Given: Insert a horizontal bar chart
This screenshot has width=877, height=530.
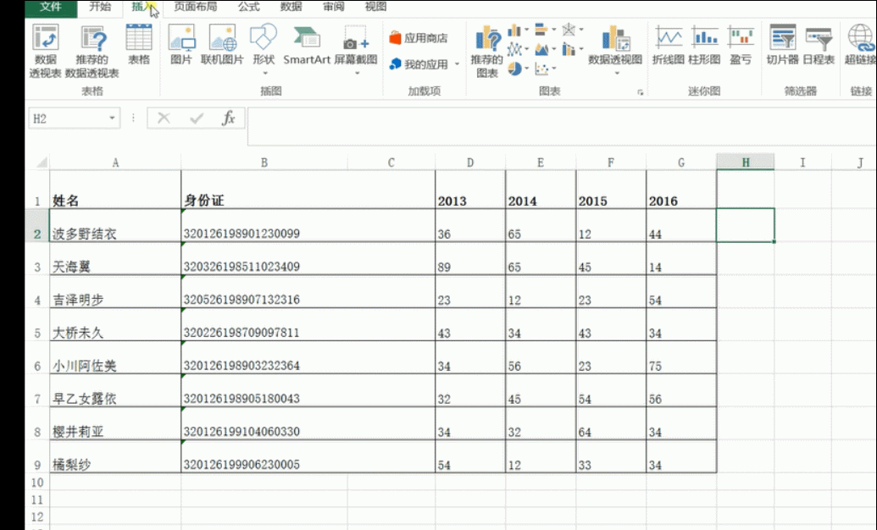Looking at the screenshot, I should (541, 29).
